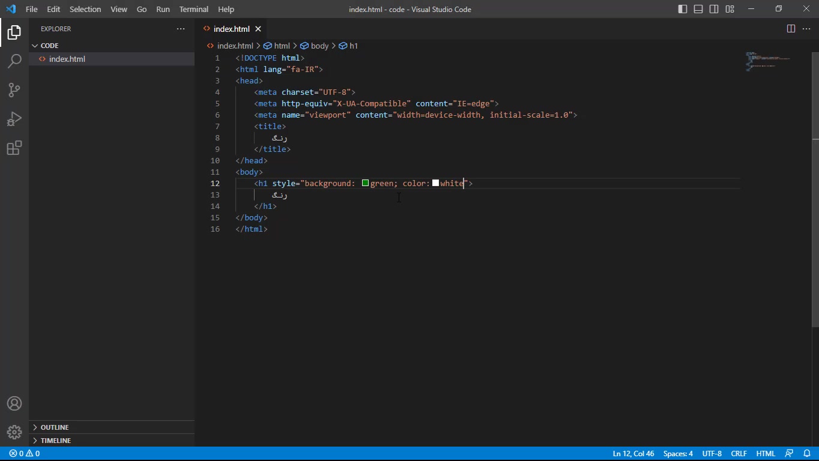Click the Split Editor Right icon
The image size is (819, 461).
tap(791, 29)
